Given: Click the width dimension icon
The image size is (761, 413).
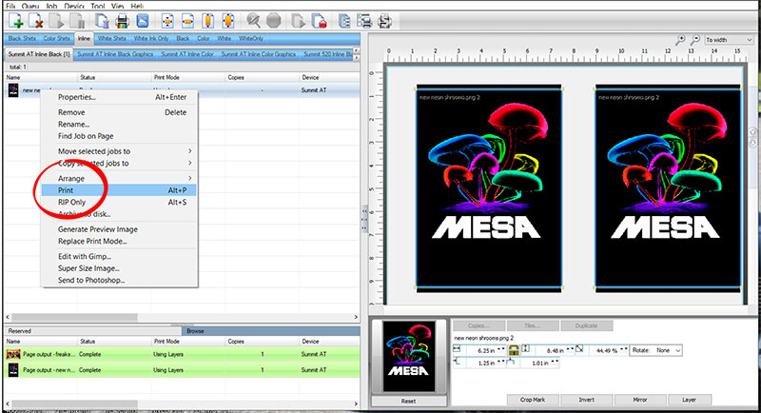Looking at the screenshot, I should (457, 349).
